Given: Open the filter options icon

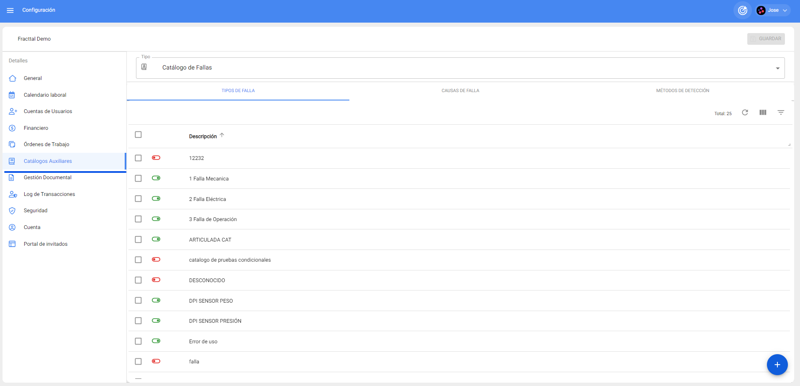Looking at the screenshot, I should pyautogui.click(x=781, y=113).
